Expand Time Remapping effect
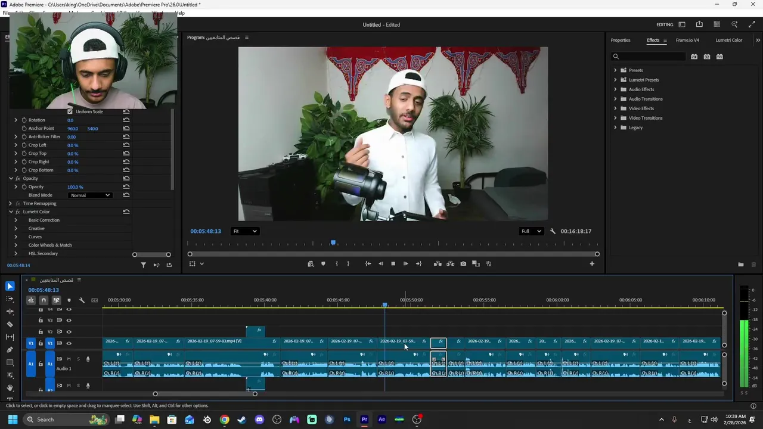The height and width of the screenshot is (429, 763). [10, 204]
